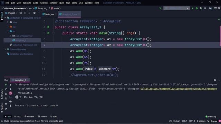Image resolution: width=221 pixels, height=124 pixels.
Task: Click the Expand All icon in the Project panel
Action: (x=25, y=13)
